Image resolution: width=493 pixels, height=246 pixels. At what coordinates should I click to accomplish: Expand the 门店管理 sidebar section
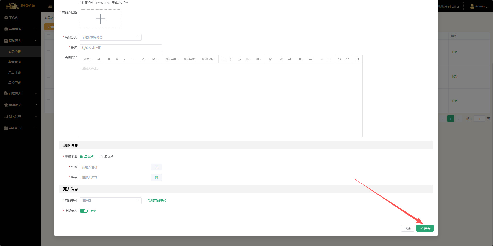15,93
